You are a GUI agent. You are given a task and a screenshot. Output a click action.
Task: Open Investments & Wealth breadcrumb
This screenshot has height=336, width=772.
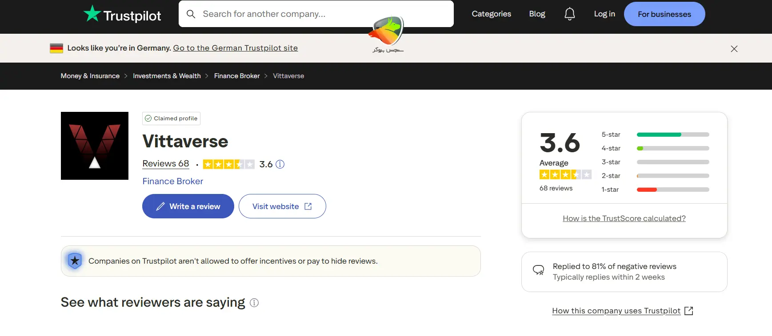(167, 76)
